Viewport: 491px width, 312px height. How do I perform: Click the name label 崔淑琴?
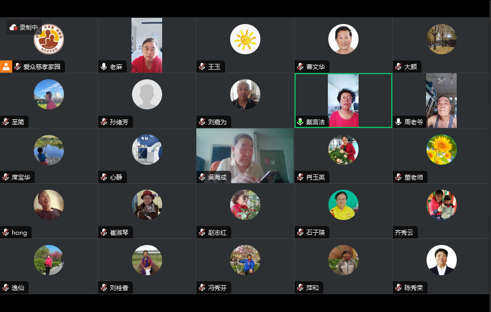coord(119,232)
